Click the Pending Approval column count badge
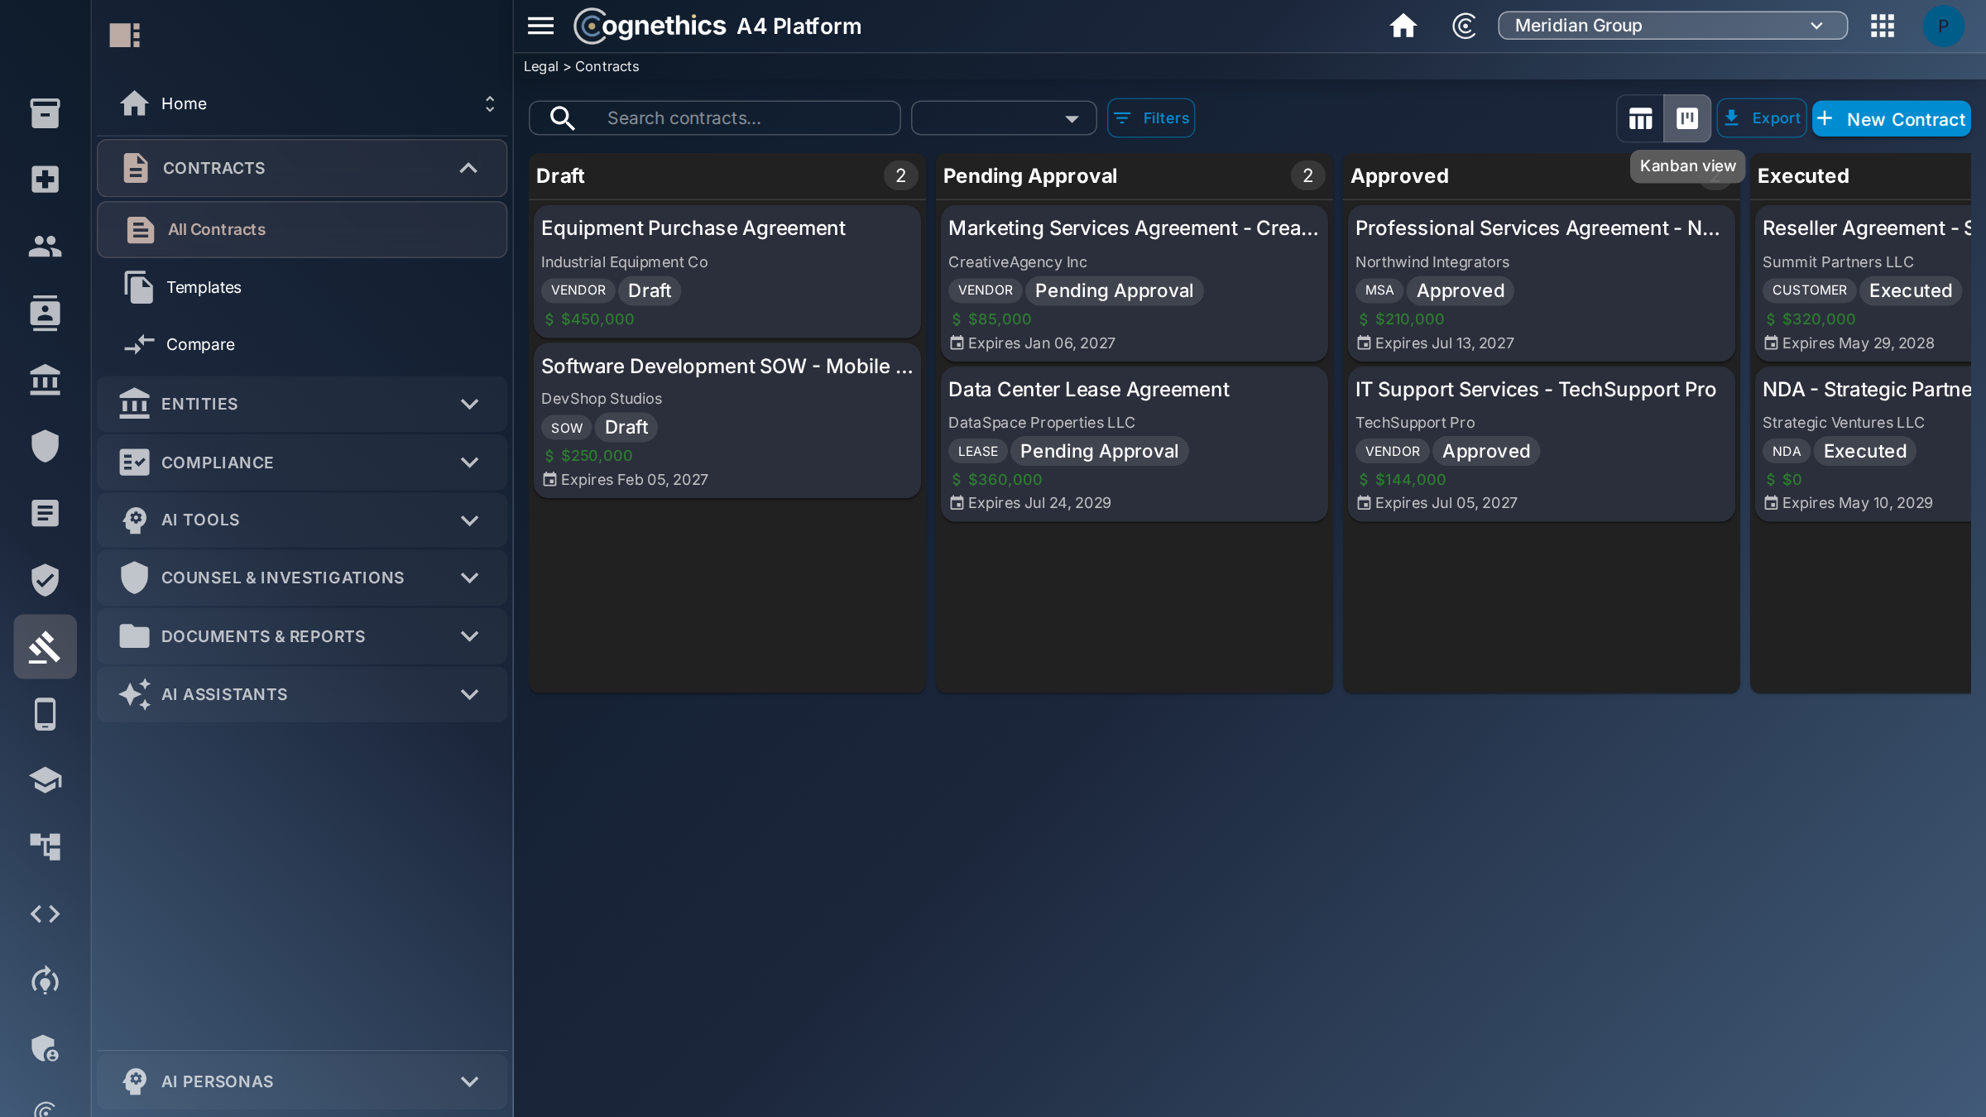Screen dimensions: 1986x1117 tap(1307, 175)
